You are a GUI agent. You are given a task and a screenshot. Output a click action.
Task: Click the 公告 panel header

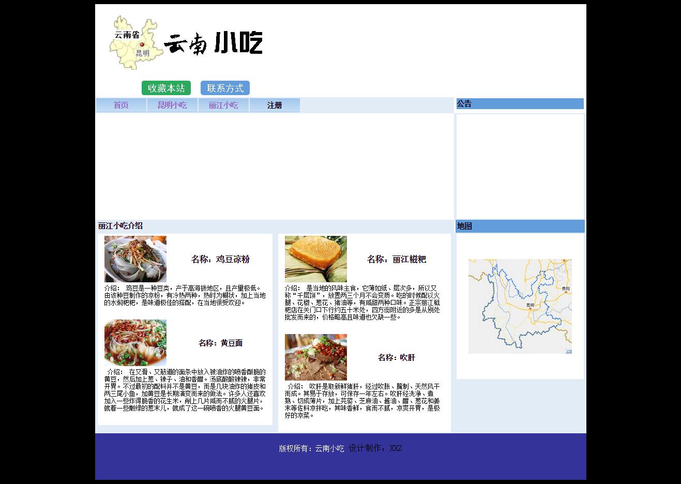click(x=519, y=104)
